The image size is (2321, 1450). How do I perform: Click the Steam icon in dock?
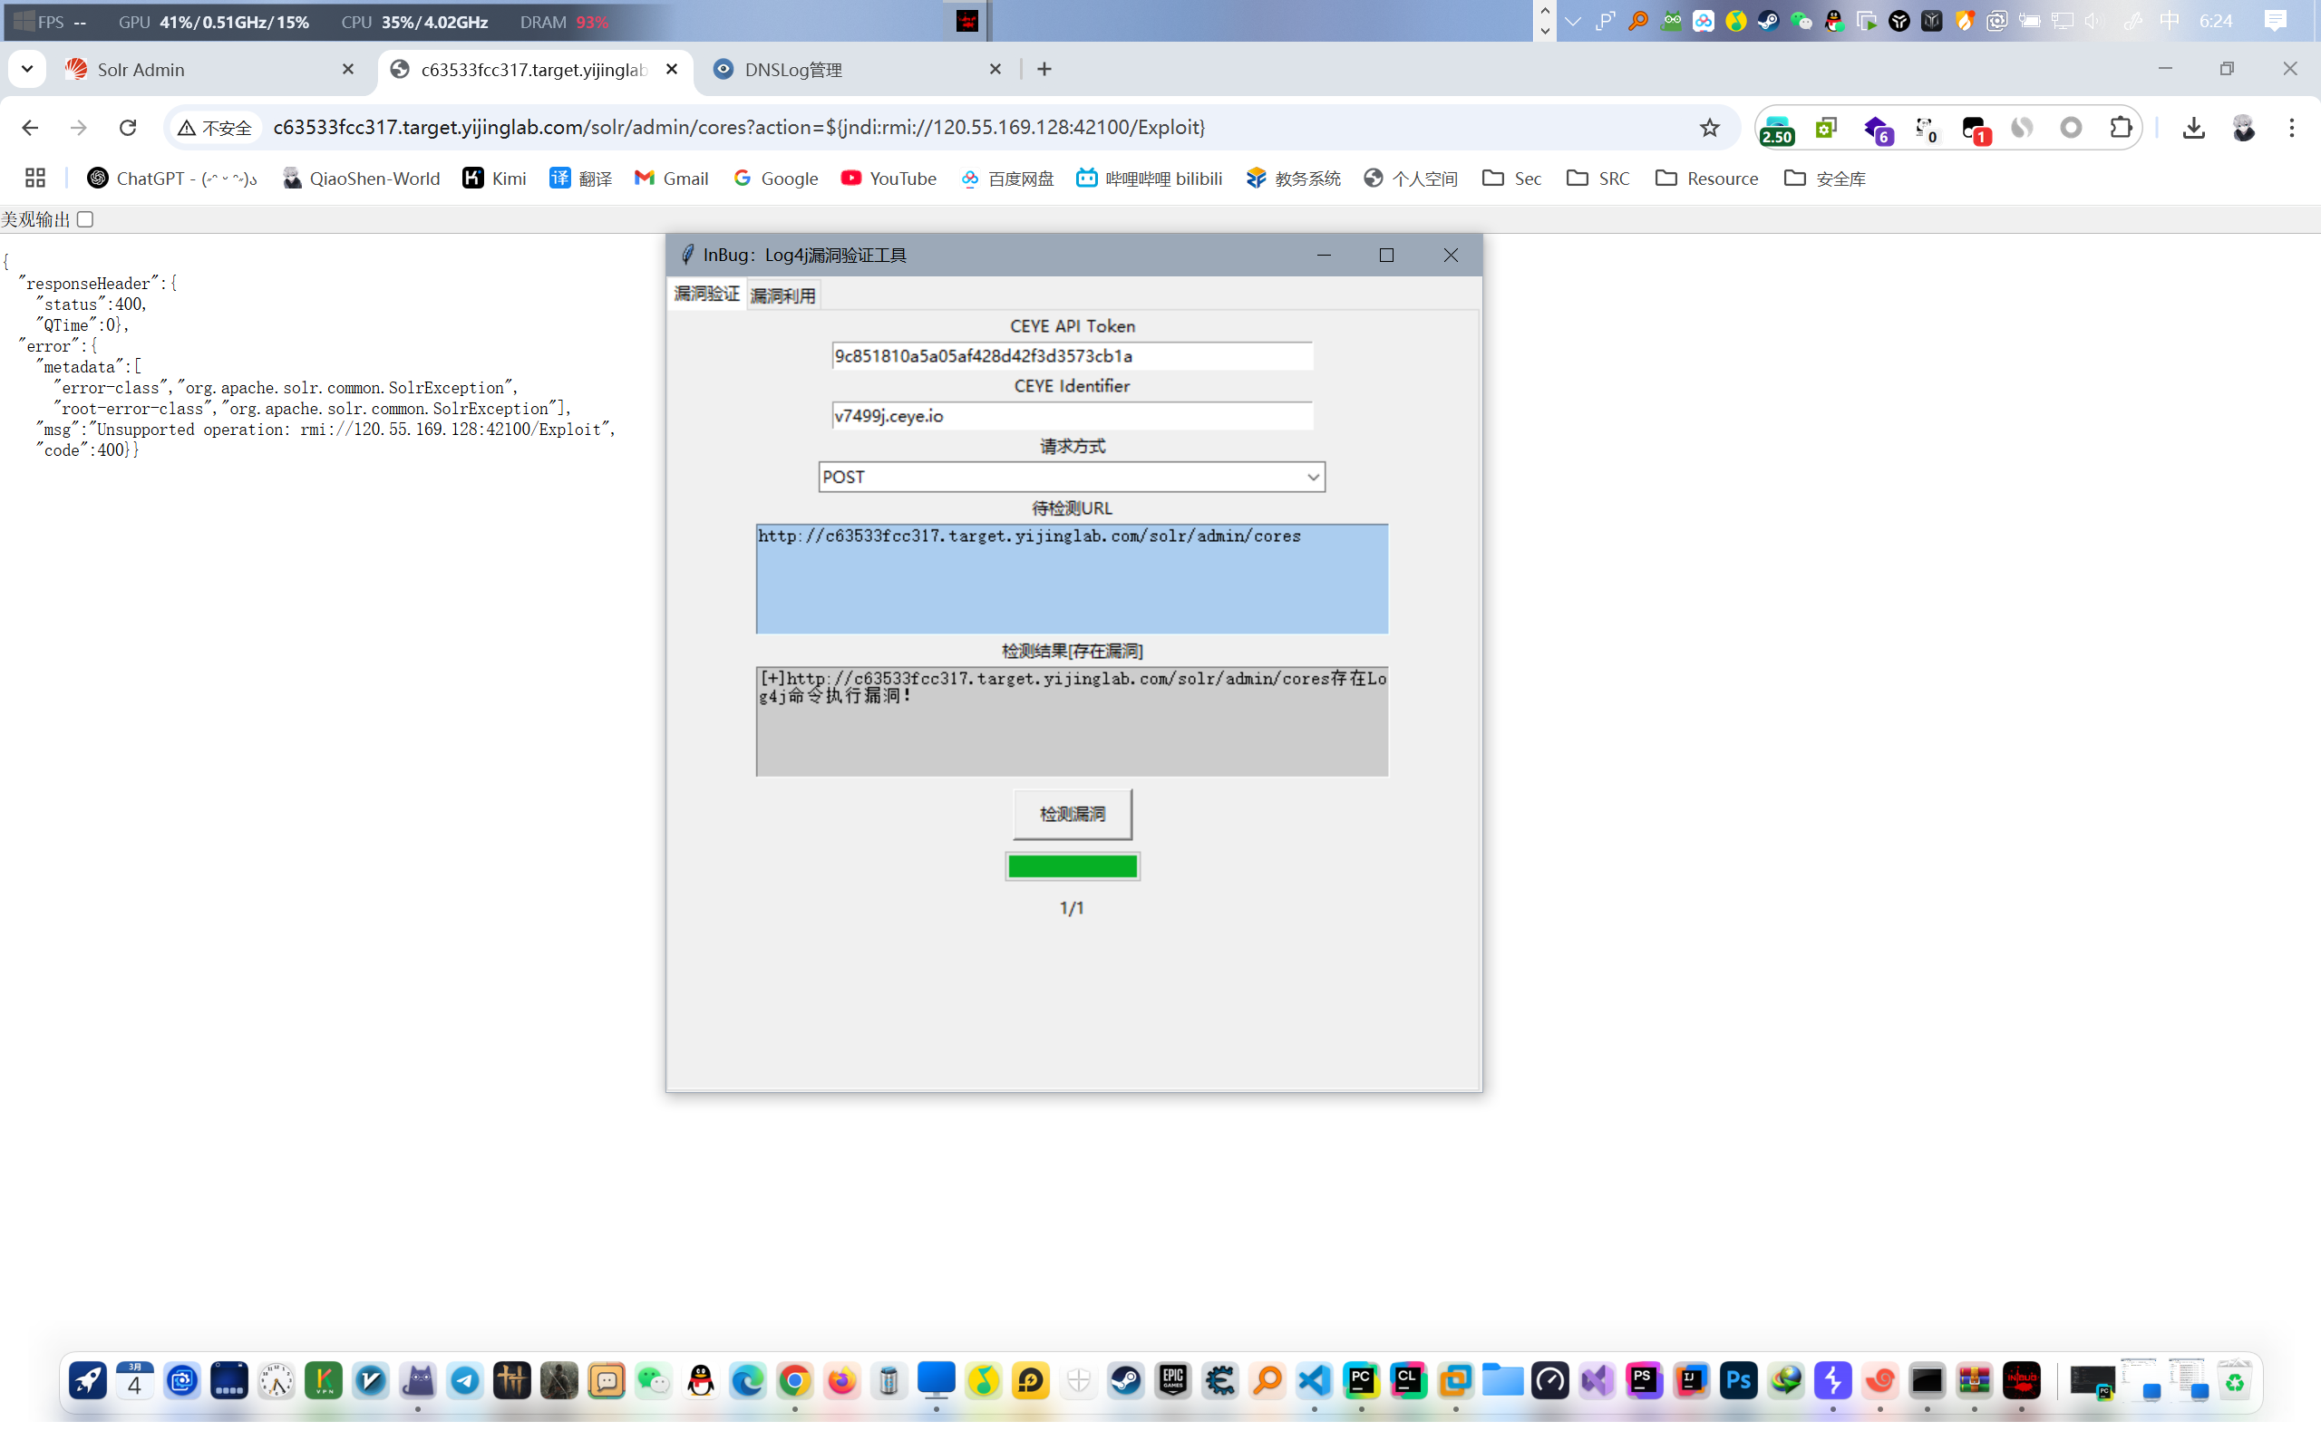1126,1381
